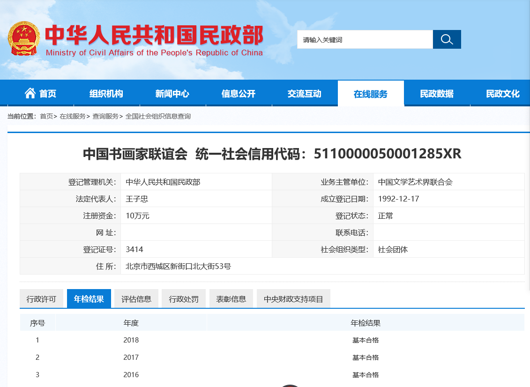Select the 在线服务 navigation item
Image resolution: width=530 pixels, height=387 pixels.
coord(371,94)
